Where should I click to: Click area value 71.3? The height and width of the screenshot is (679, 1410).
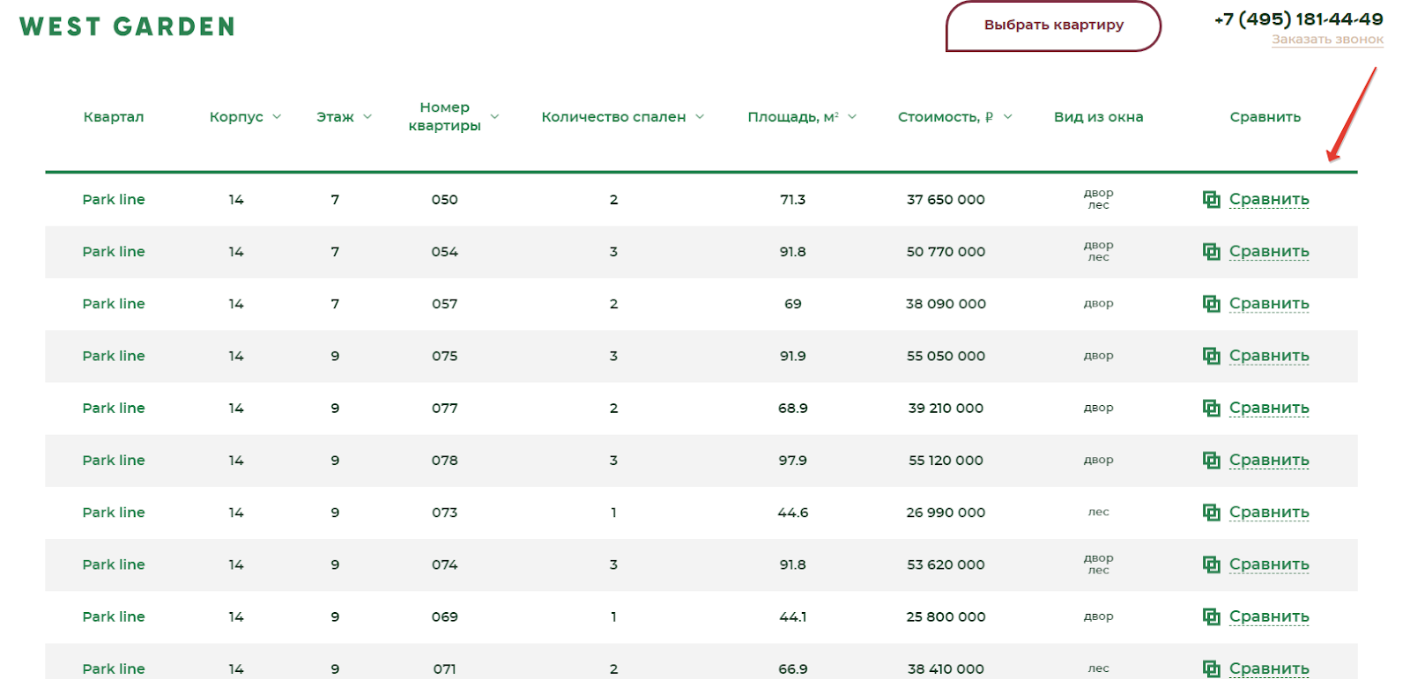[792, 199]
